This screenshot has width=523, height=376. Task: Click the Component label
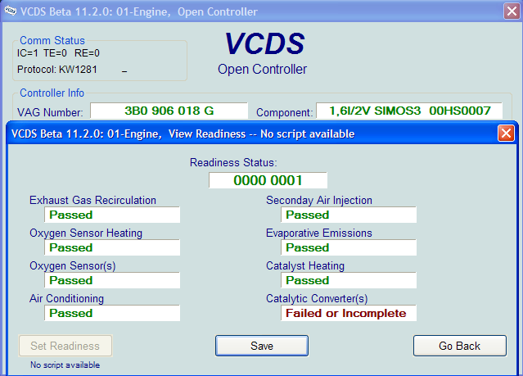(x=285, y=113)
